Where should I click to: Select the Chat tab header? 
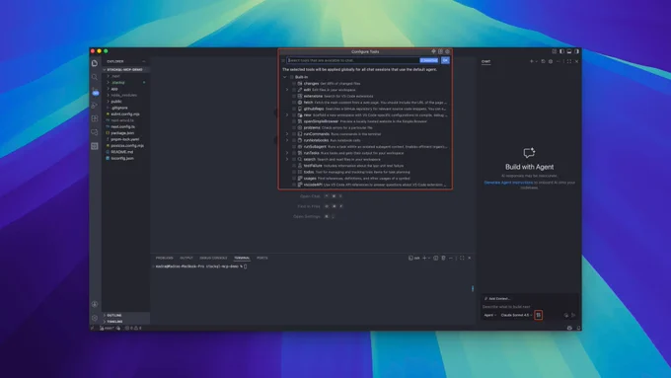pos(486,61)
